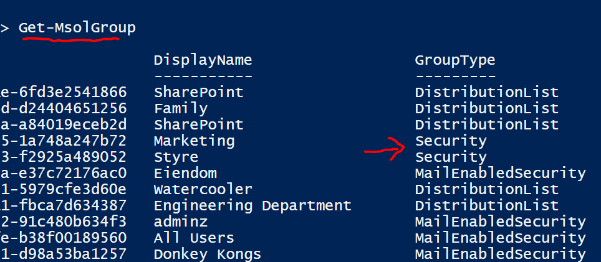Click the GroupType column header

(455, 60)
